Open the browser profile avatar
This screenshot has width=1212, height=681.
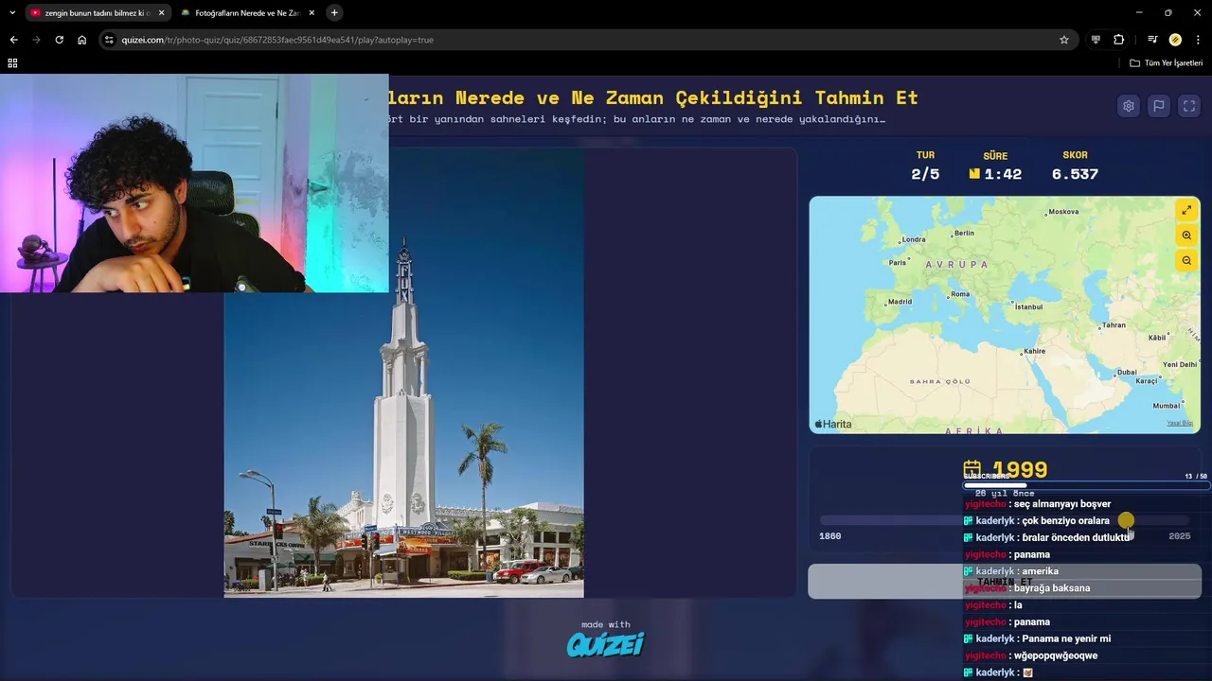(x=1175, y=40)
